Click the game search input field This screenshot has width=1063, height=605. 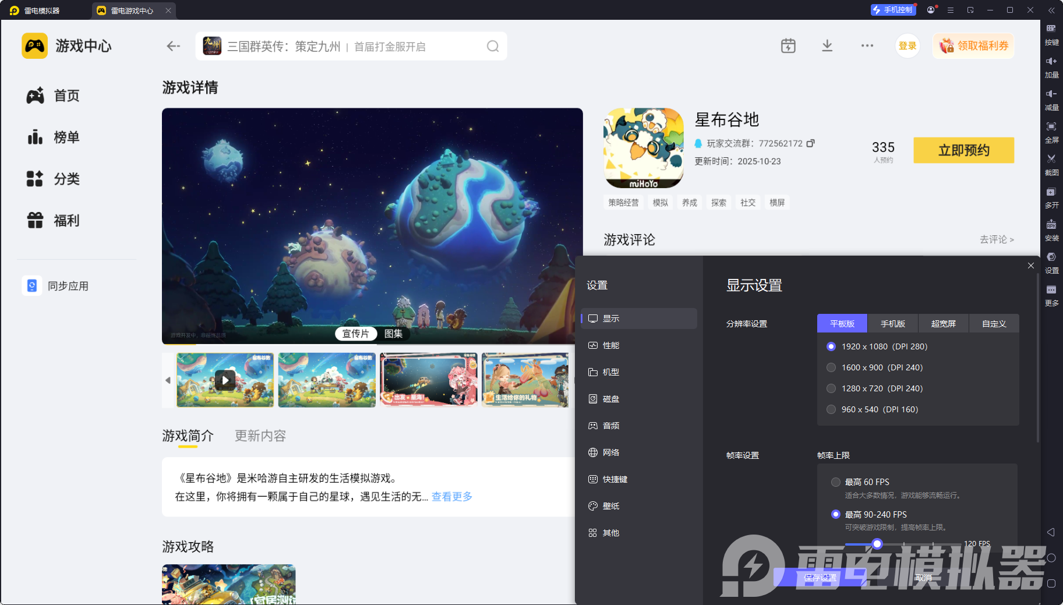(351, 46)
